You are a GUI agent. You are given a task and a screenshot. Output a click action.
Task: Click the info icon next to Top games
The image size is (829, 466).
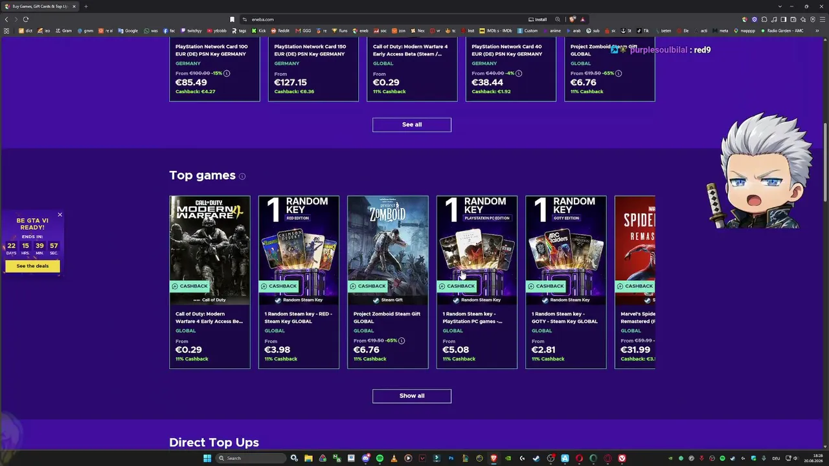[x=242, y=176]
